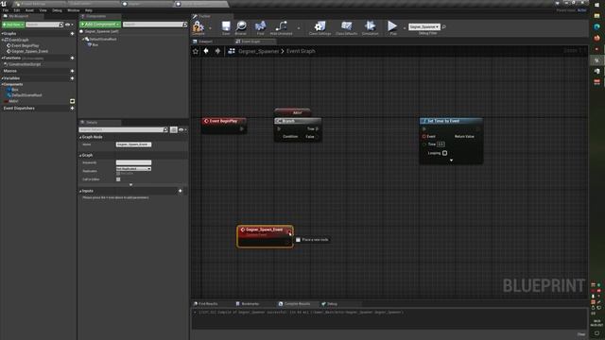Open the Replicates dropdown
The width and height of the screenshot is (605, 340).
[x=133, y=169]
